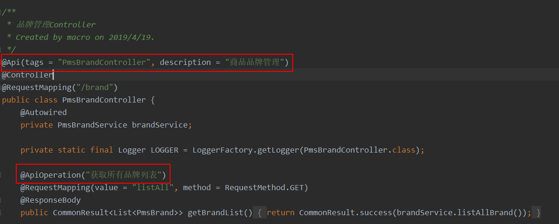Click the fold marker beside the @ApiOperation annotation
This screenshot has height=224, width=559.
(x=2, y=175)
